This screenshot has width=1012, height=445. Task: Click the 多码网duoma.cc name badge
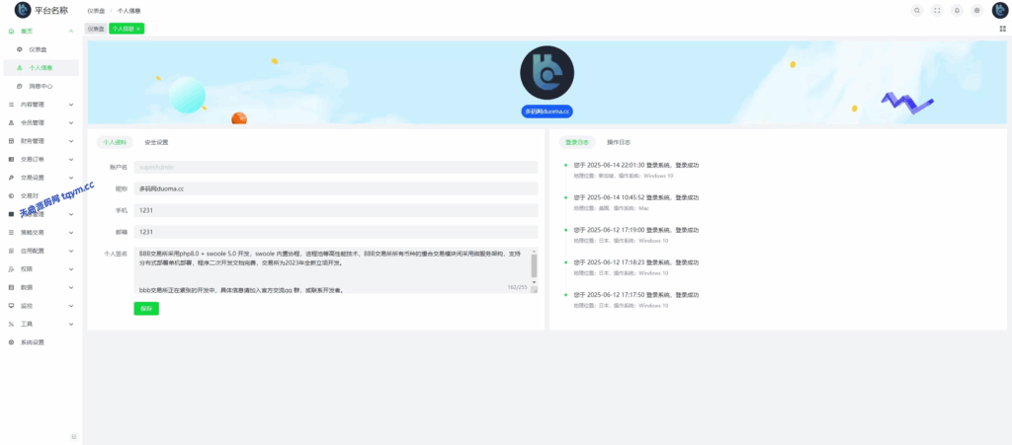547,111
